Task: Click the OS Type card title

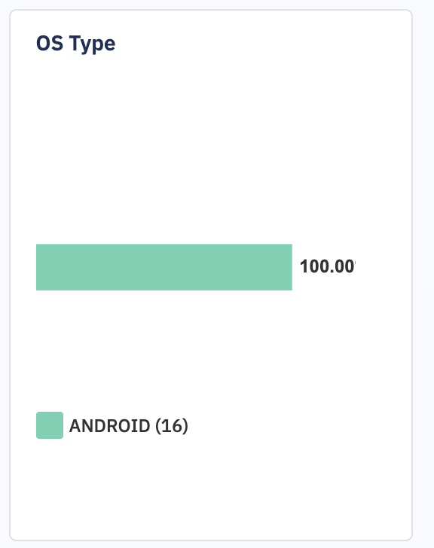Action: (x=76, y=44)
